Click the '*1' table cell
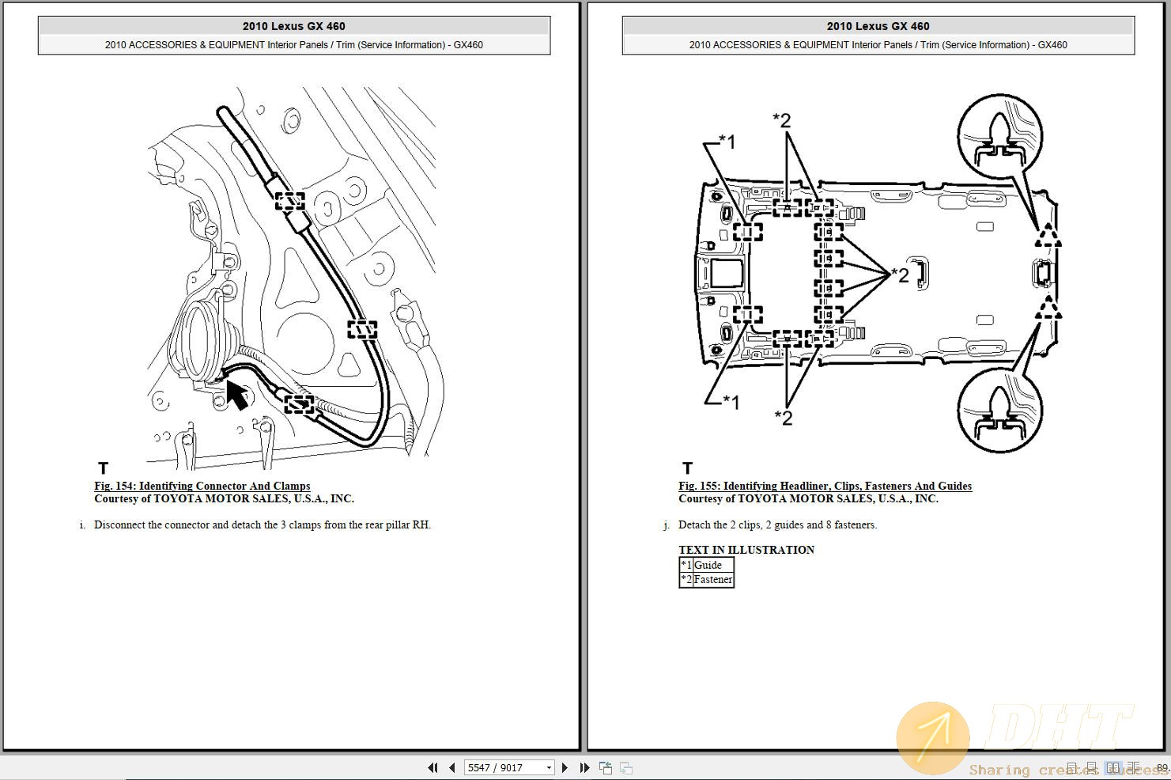Image resolution: width=1171 pixels, height=780 pixels. (686, 565)
